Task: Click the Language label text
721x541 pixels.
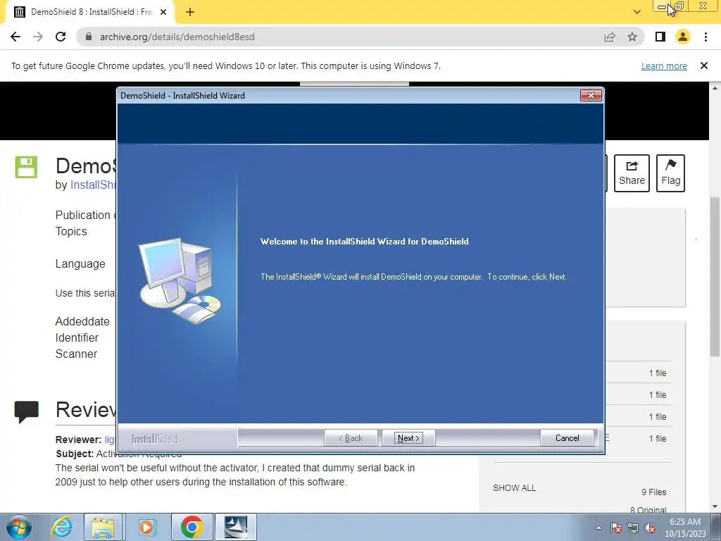Action: click(x=80, y=264)
